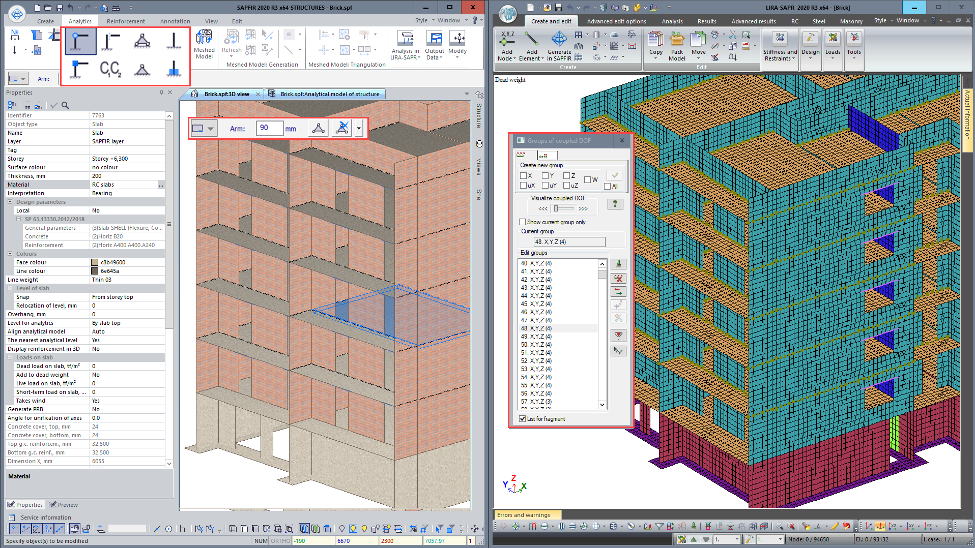Viewport: 975px width, 548px height.
Task: Select group 52. X,Y,Z (4) in list
Action: [536, 361]
